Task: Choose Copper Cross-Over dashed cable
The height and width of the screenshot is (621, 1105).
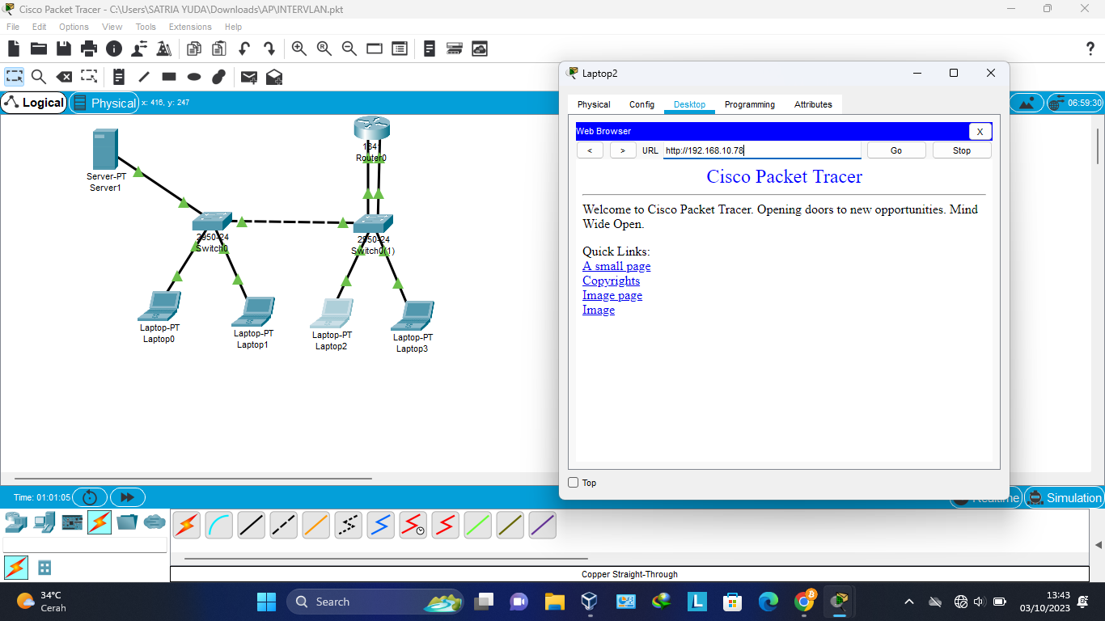Action: pos(283,525)
